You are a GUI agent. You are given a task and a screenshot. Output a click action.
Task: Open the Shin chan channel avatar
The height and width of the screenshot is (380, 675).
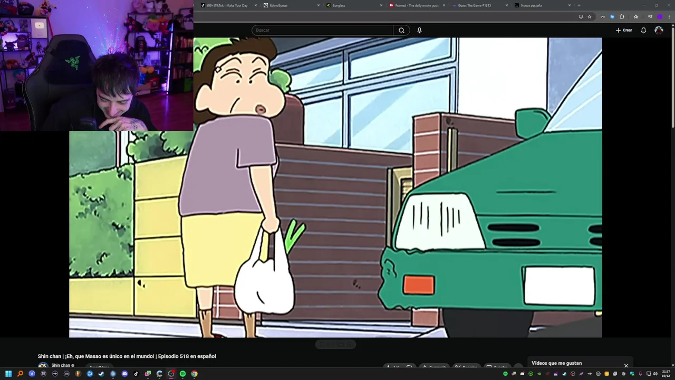point(43,366)
